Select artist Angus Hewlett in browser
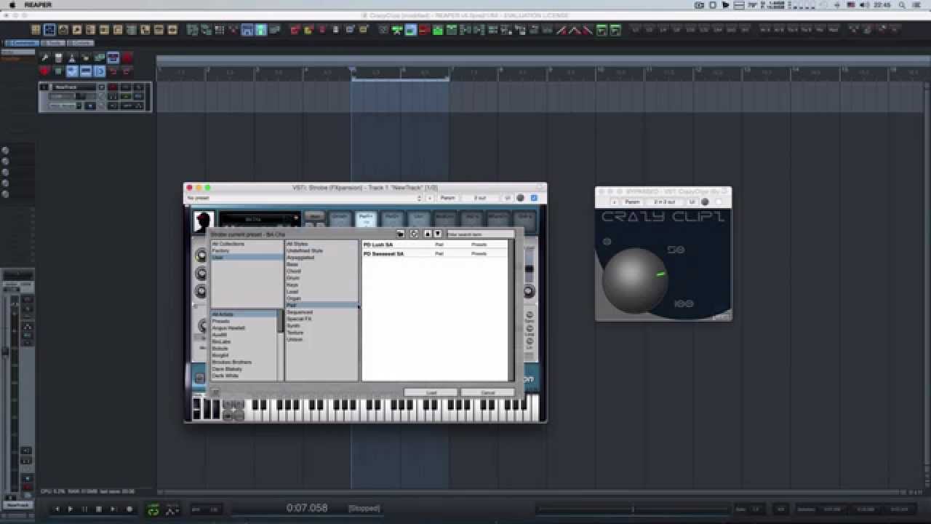The height and width of the screenshot is (524, 931). (x=244, y=327)
